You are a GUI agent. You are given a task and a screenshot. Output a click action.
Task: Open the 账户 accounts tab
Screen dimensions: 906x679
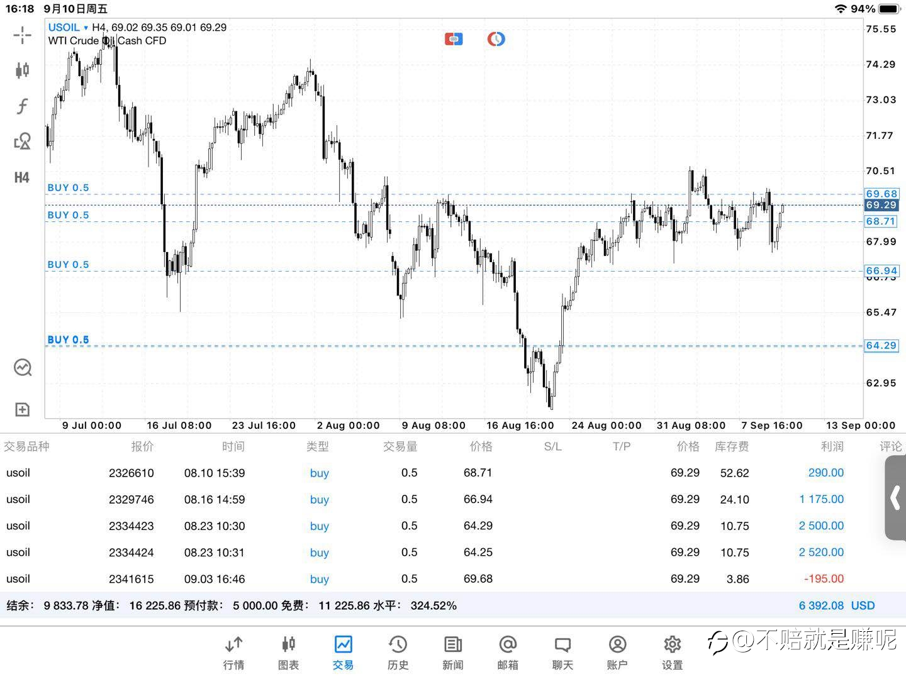click(x=617, y=653)
